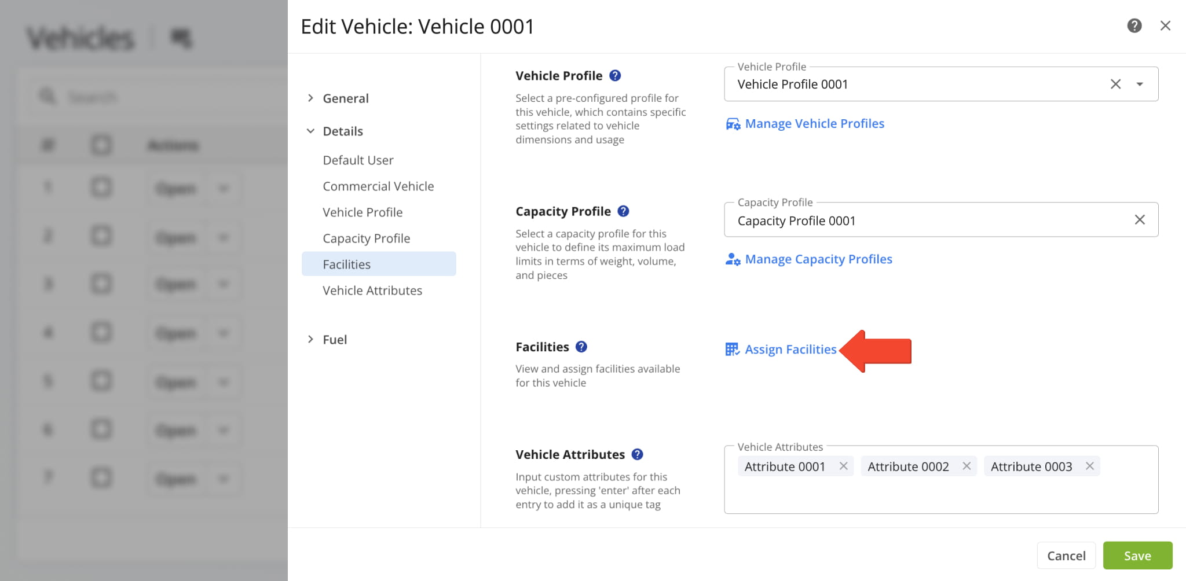1186x581 pixels.
Task: Expand the General section
Action: tap(310, 98)
